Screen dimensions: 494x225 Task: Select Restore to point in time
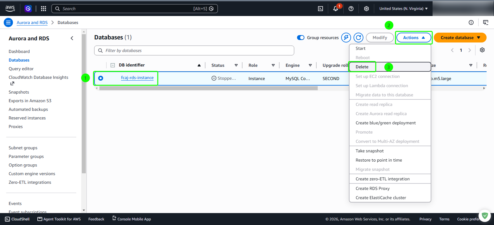tap(390, 160)
